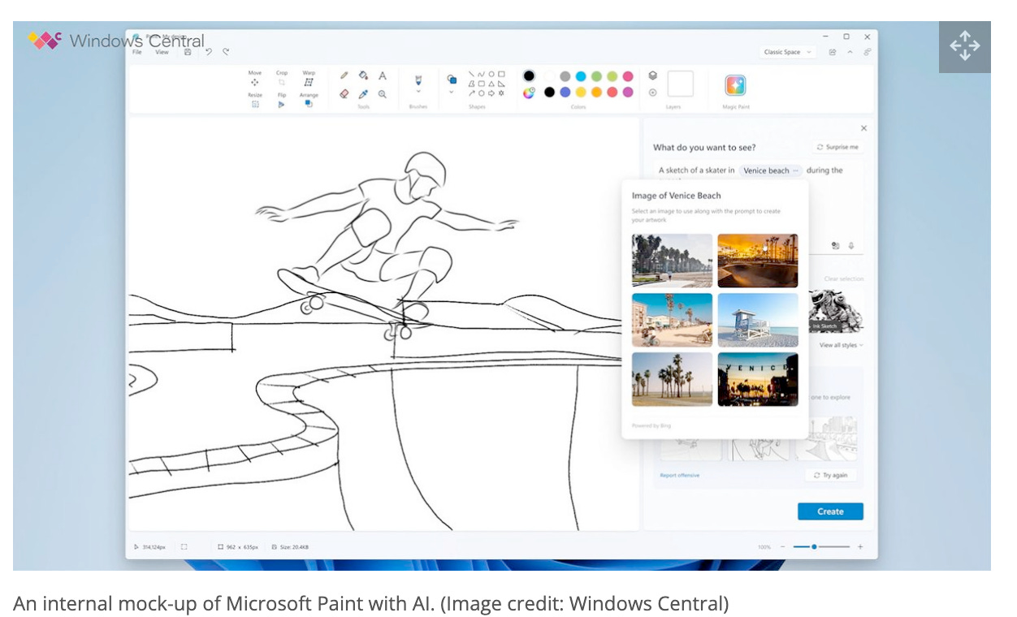Image resolution: width=1017 pixels, height=617 pixels.
Task: Click the Brushes tool icon
Action: click(418, 80)
